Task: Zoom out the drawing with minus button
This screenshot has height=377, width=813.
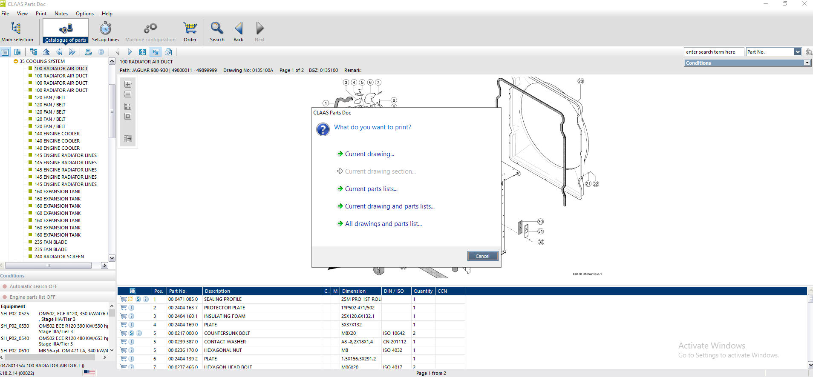Action: pos(128,94)
